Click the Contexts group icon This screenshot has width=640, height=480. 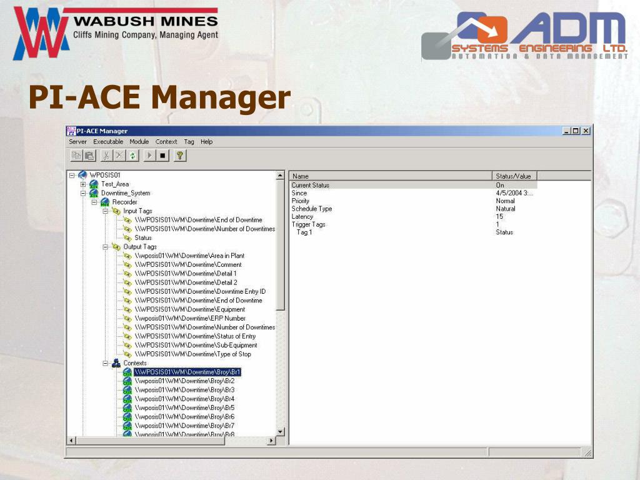(x=116, y=363)
